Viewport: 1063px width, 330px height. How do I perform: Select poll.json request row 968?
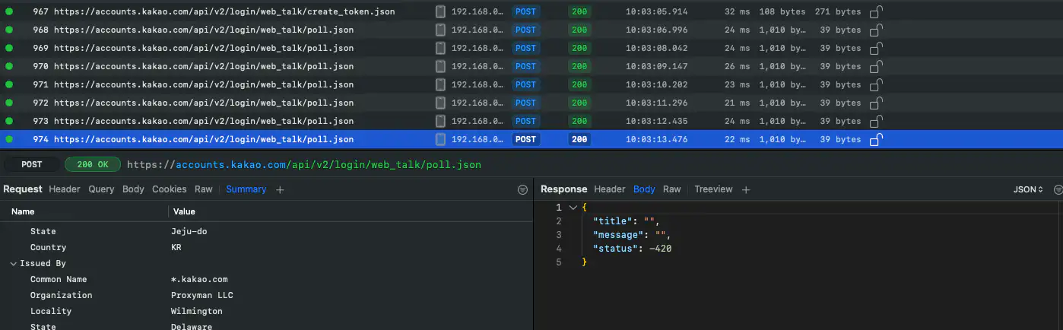tap(531, 30)
